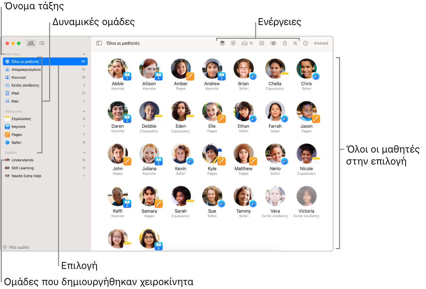Click the Navigate compass toolbar icon
426x289 pixels.
click(x=233, y=43)
